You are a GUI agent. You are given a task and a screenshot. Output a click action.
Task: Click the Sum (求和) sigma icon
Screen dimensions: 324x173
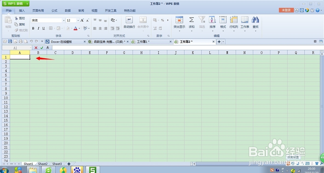pos(191,20)
